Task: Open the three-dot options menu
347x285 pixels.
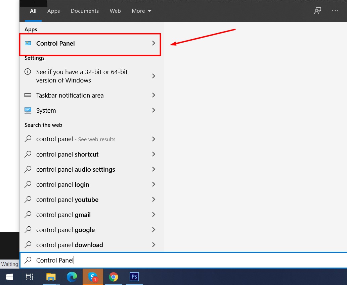Action: pyautogui.click(x=335, y=11)
